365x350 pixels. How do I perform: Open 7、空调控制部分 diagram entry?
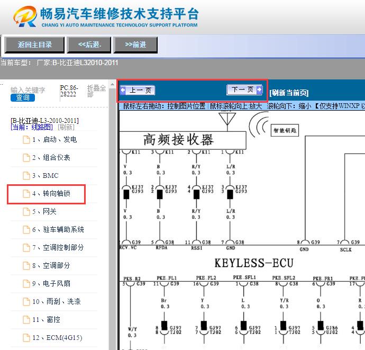coord(58,247)
